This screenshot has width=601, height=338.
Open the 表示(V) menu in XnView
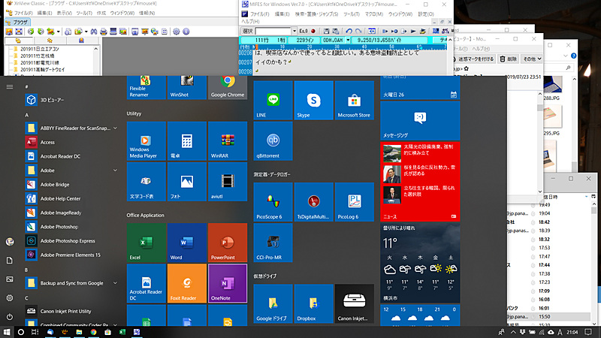coord(64,13)
